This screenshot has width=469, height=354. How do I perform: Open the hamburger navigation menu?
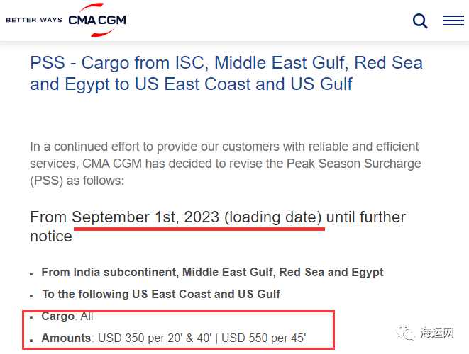pos(453,21)
